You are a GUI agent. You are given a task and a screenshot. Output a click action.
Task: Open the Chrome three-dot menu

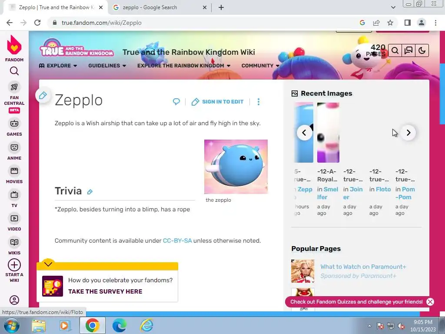pyautogui.click(x=435, y=23)
